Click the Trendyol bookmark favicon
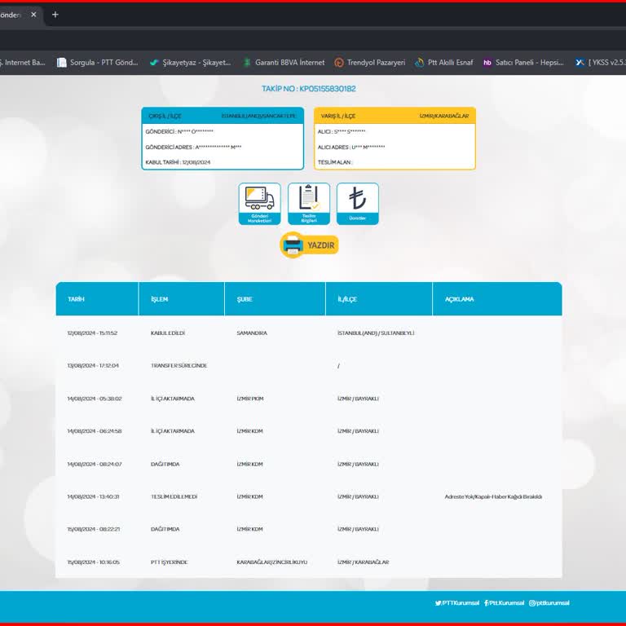 pos(339,63)
